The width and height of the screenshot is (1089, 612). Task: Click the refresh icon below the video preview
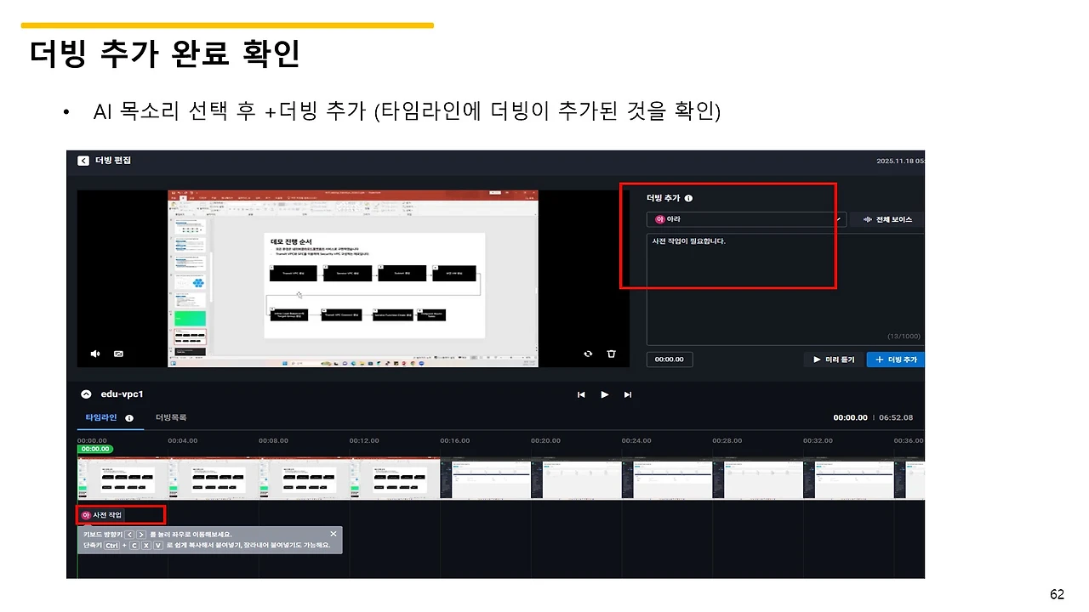(x=588, y=354)
